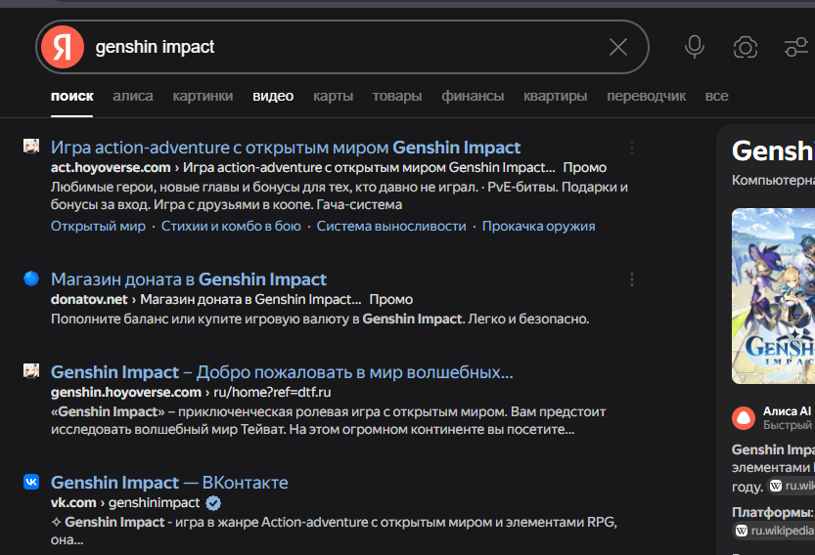
Task: Open the карты tab
Action: [x=333, y=96]
